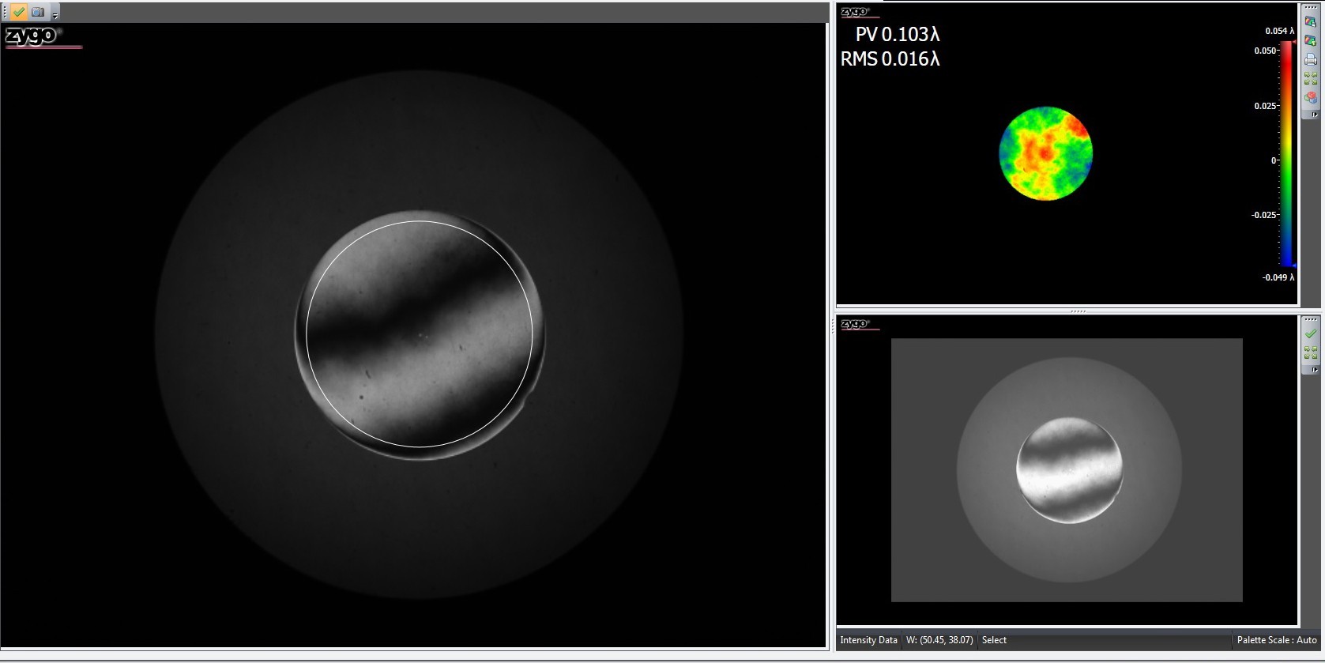Image resolution: width=1325 pixels, height=663 pixels.
Task: Click the Palette Scale : Auto status label
Action: (x=1276, y=640)
